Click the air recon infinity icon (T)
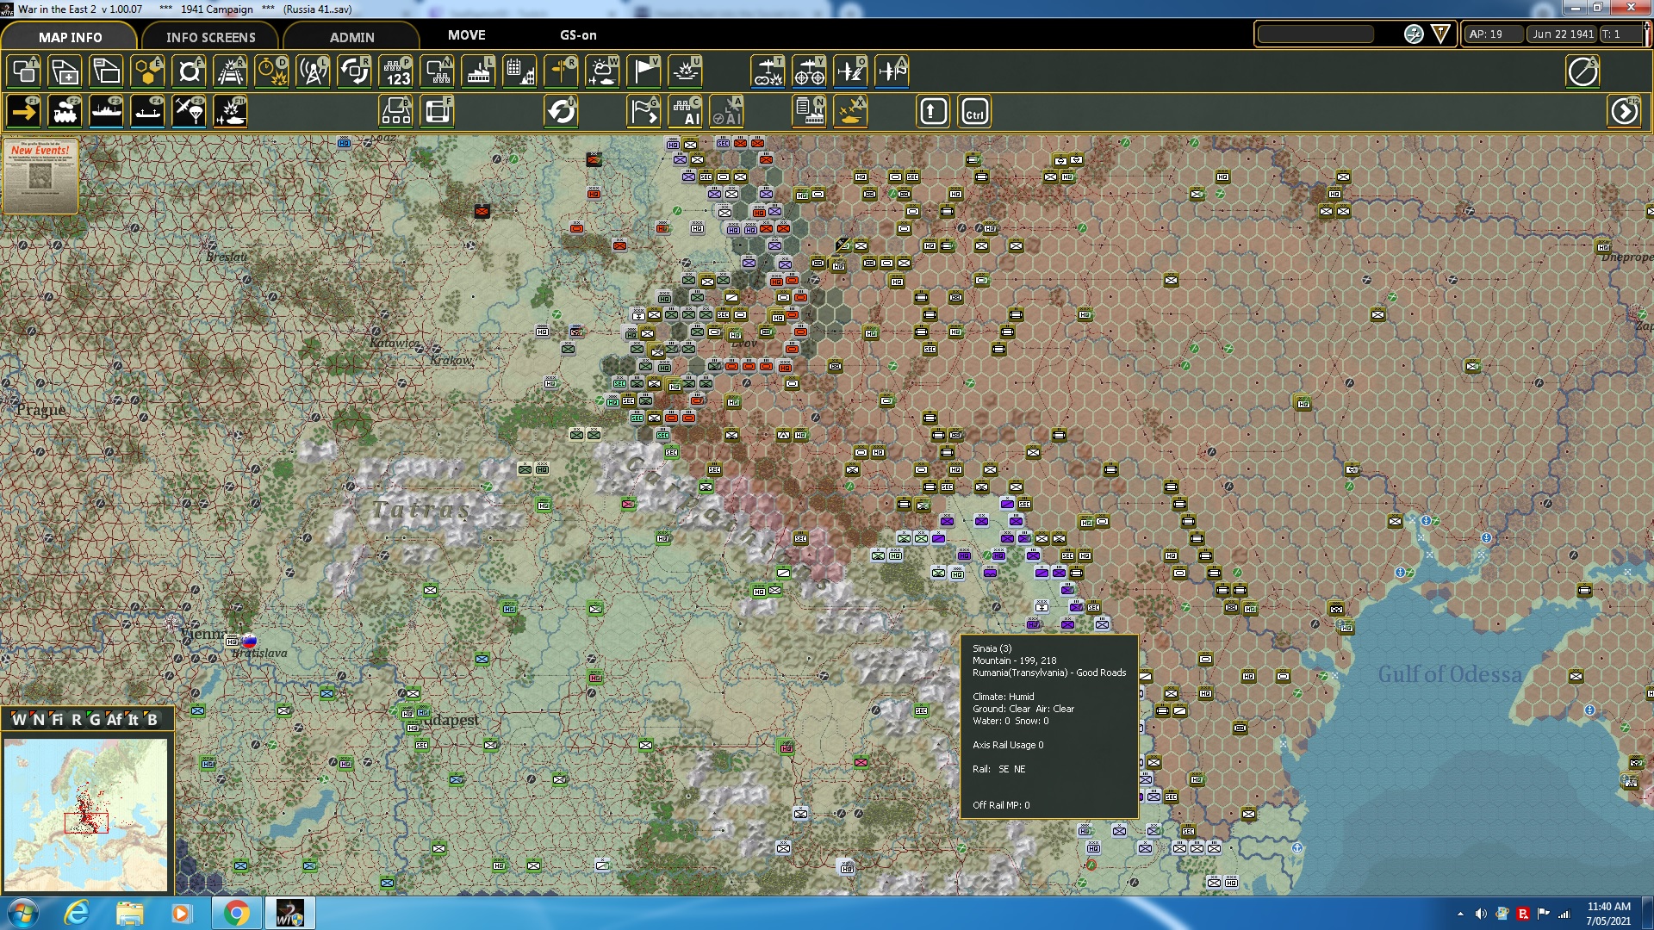The image size is (1654, 930). (768, 71)
